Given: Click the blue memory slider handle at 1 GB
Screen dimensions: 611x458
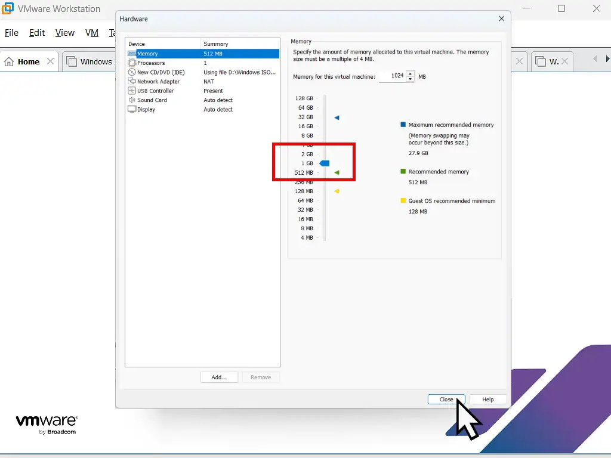Looking at the screenshot, I should pos(324,163).
